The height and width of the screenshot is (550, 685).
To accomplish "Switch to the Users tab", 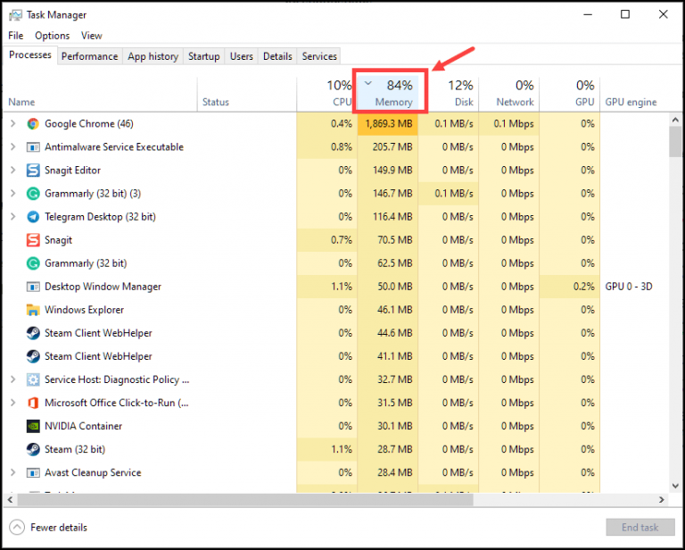I will coord(241,56).
